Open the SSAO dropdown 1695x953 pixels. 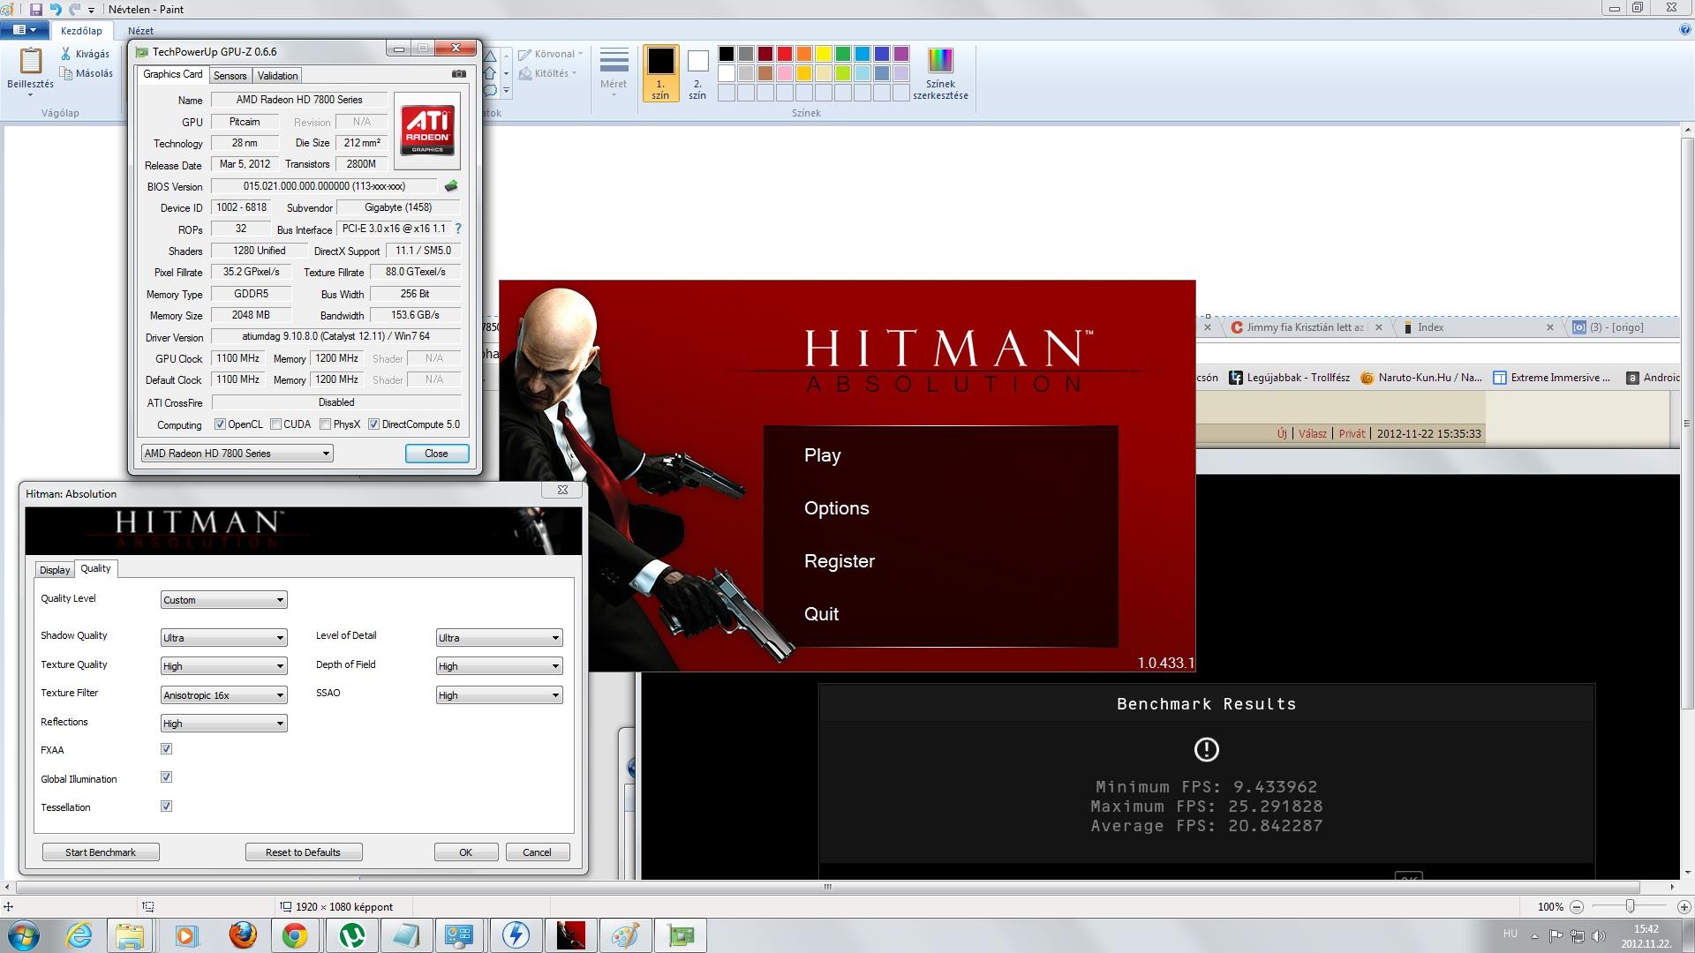coord(500,695)
